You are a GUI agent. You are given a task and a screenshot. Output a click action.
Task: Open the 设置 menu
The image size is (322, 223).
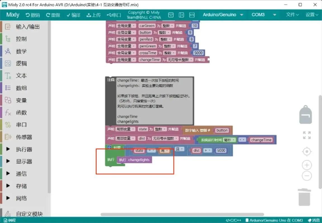311,14
